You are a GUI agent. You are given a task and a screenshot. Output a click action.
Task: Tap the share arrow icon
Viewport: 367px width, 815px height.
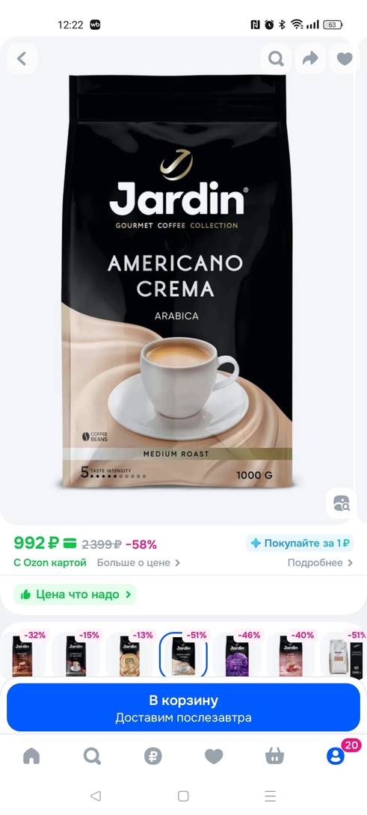pos(310,59)
